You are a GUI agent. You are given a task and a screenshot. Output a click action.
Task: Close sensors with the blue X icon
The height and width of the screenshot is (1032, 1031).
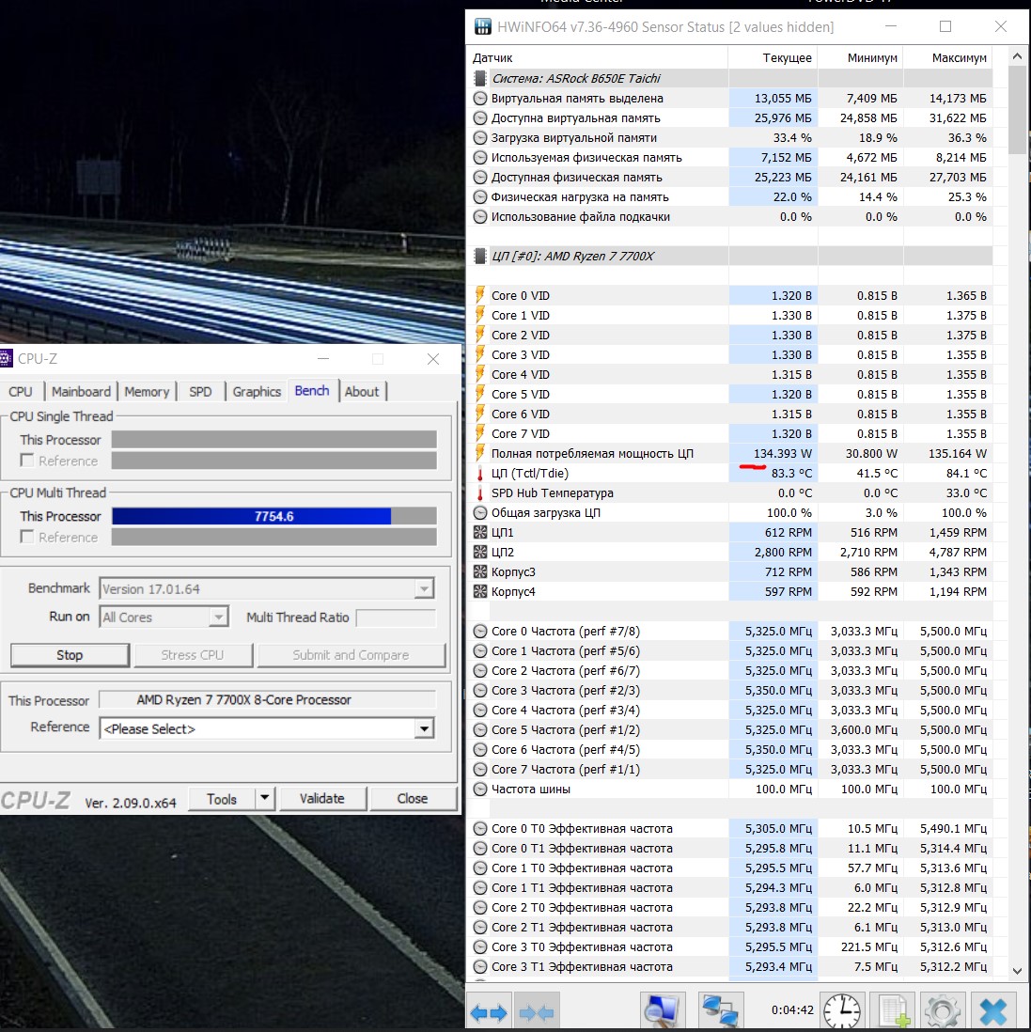pos(993,1011)
